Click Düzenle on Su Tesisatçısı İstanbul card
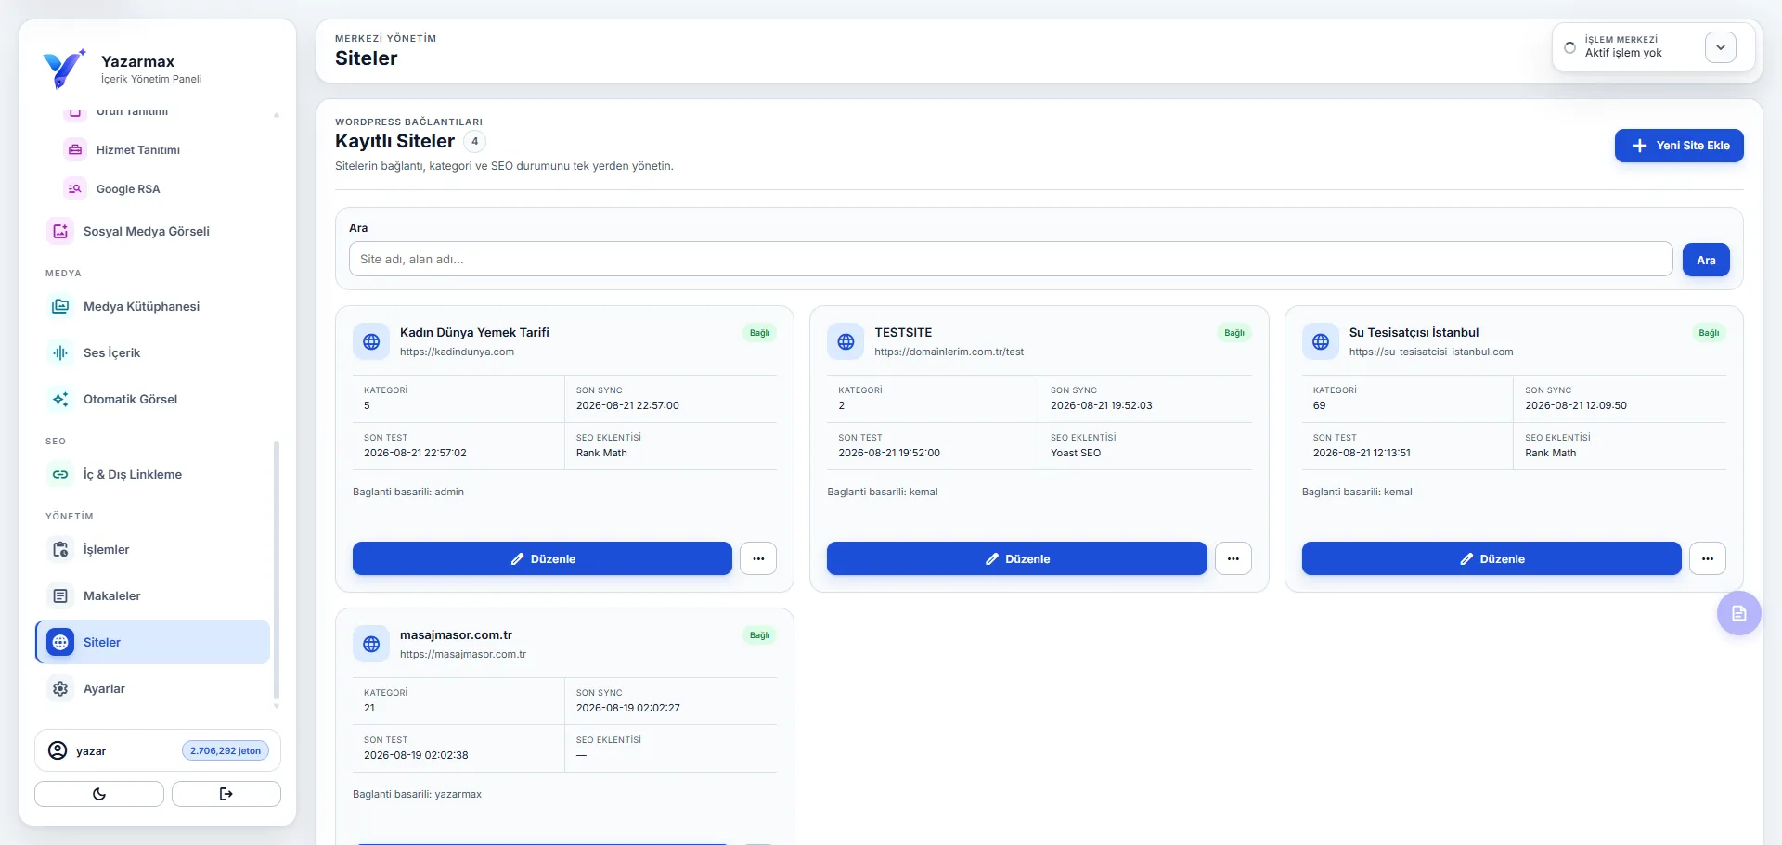The height and width of the screenshot is (845, 1782). (x=1491, y=558)
